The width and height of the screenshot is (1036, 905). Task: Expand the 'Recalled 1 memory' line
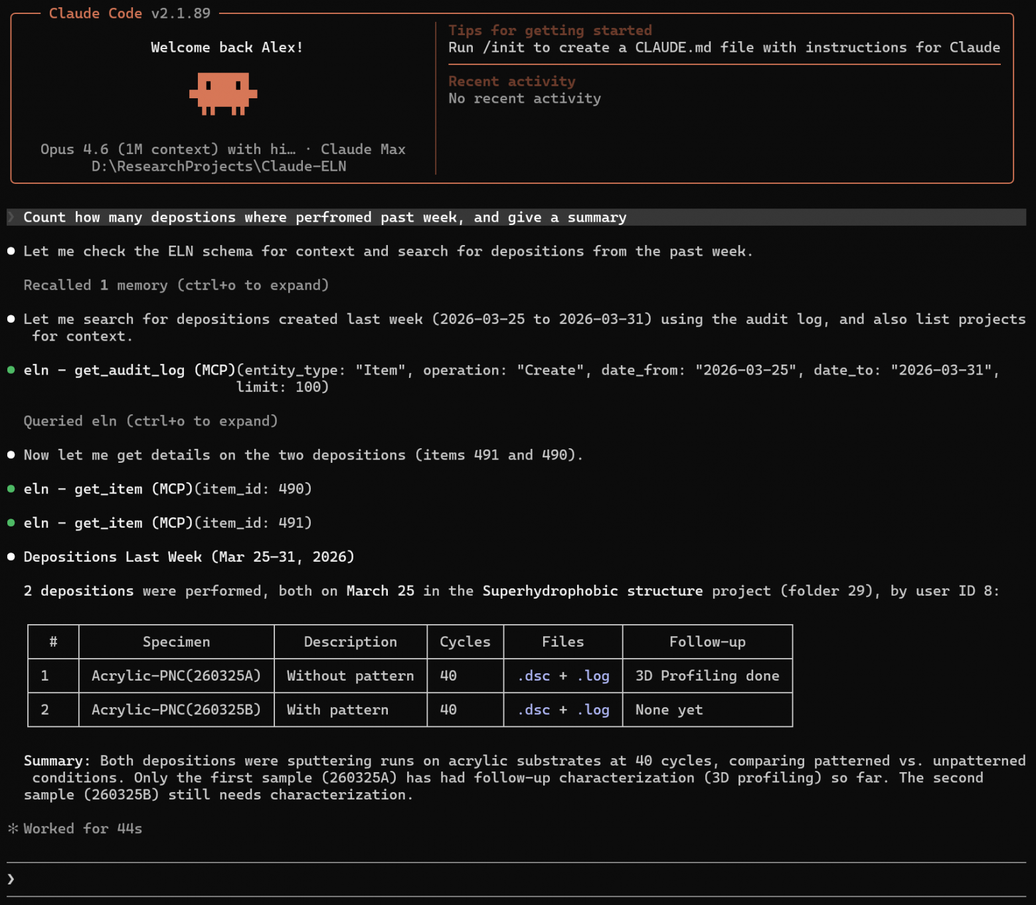point(176,285)
